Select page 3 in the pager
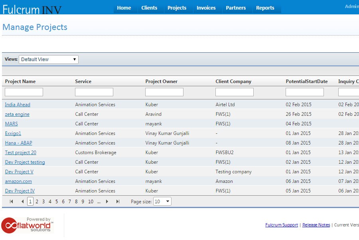The height and width of the screenshot is (240, 359). [43, 201]
